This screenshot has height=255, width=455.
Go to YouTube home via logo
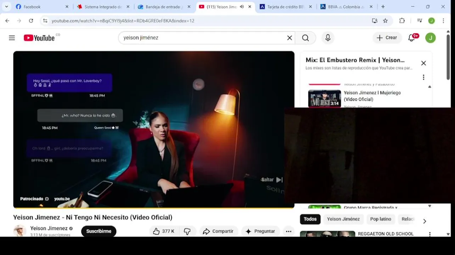[x=39, y=38]
